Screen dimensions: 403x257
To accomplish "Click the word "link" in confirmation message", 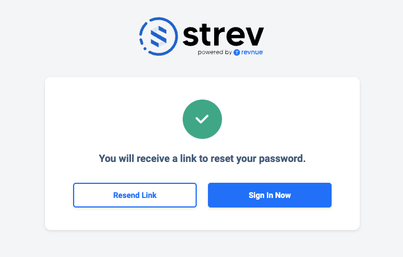I will click(x=188, y=158).
